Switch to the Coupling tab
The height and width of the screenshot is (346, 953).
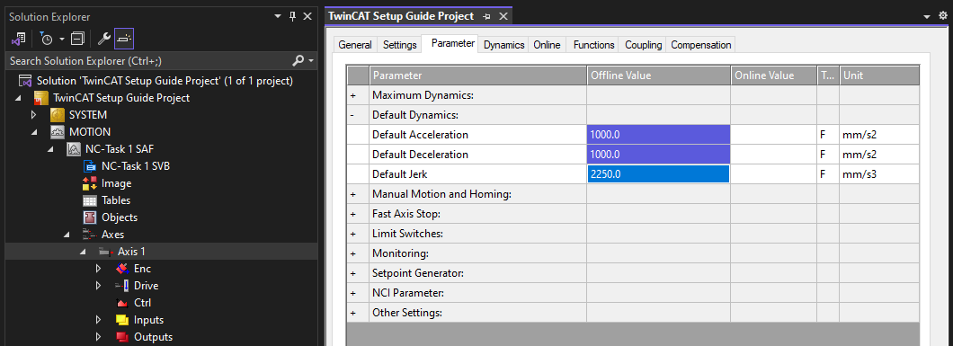pos(643,45)
